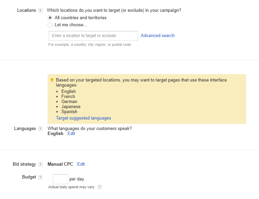The width and height of the screenshot is (259, 199).
Task: Show help for Bid strategy
Action: click(40, 165)
